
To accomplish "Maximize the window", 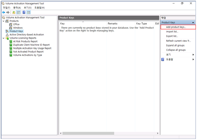I will point(182,3).
